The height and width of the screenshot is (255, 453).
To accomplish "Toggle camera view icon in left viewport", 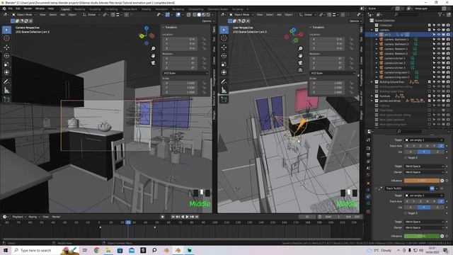I will tap(153, 62).
